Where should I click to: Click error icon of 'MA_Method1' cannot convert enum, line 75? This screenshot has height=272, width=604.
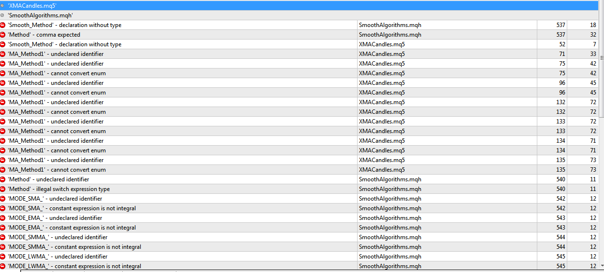click(3, 73)
